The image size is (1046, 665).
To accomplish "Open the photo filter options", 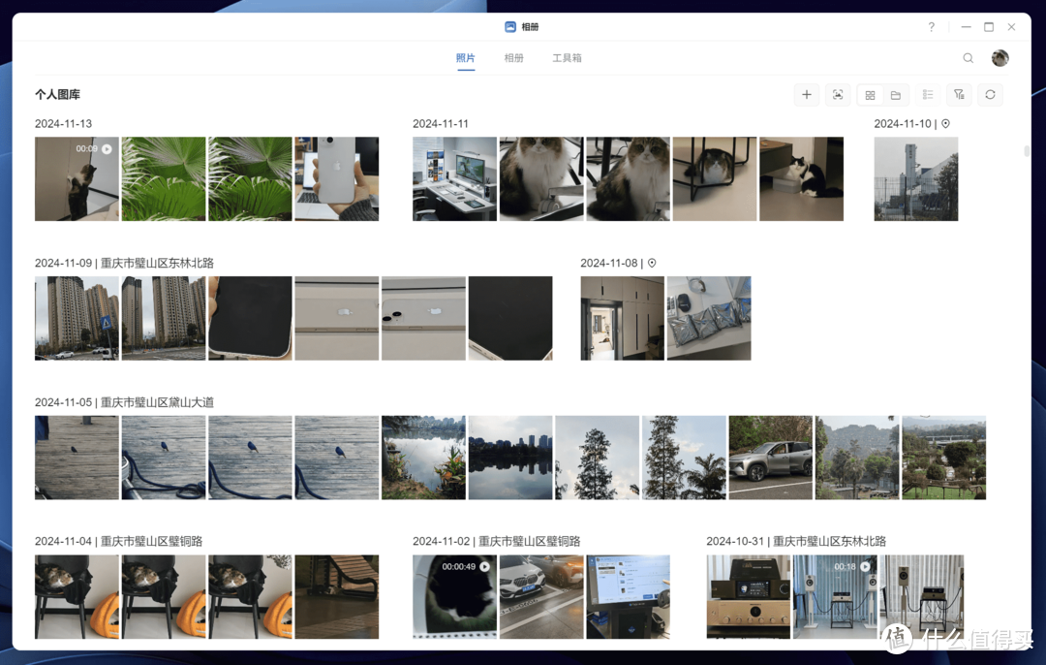I will click(x=959, y=95).
